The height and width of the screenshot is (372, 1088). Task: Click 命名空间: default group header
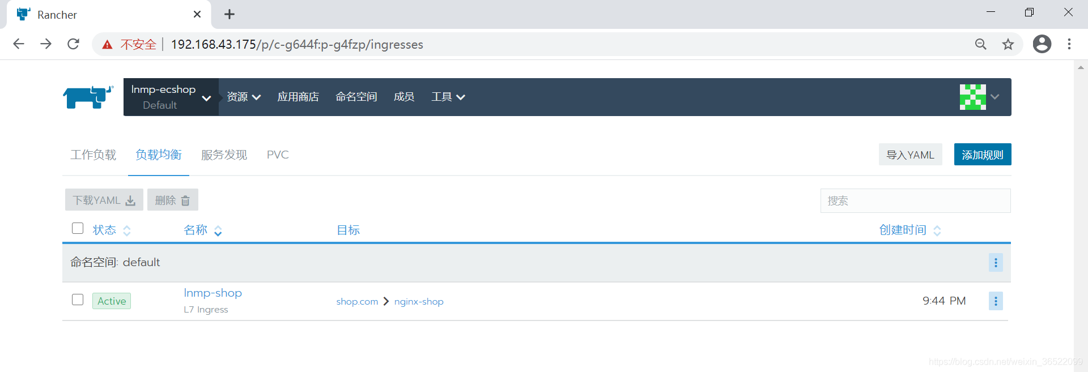115,262
